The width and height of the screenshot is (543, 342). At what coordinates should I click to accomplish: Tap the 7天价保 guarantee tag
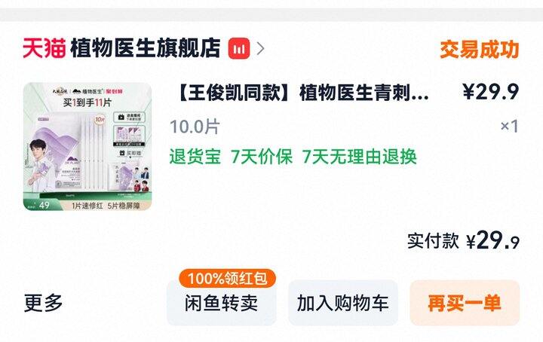coord(262,157)
